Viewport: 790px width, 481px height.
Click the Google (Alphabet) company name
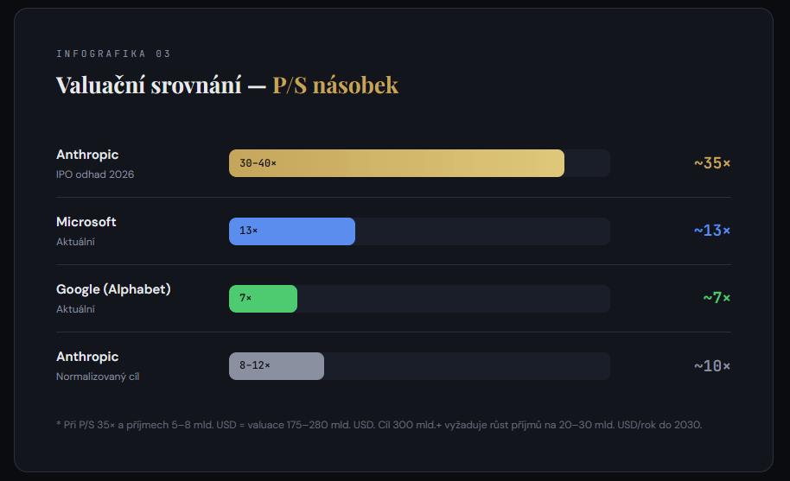coord(113,289)
